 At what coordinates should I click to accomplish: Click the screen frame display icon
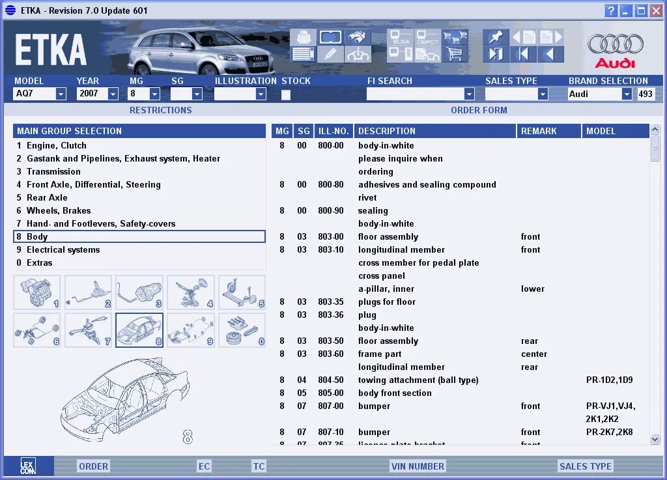tap(330, 37)
